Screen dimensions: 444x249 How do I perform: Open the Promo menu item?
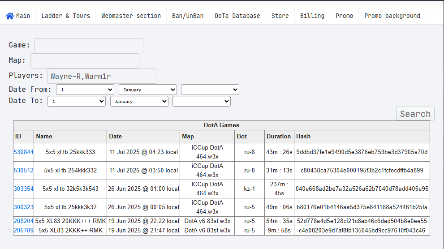(x=345, y=16)
